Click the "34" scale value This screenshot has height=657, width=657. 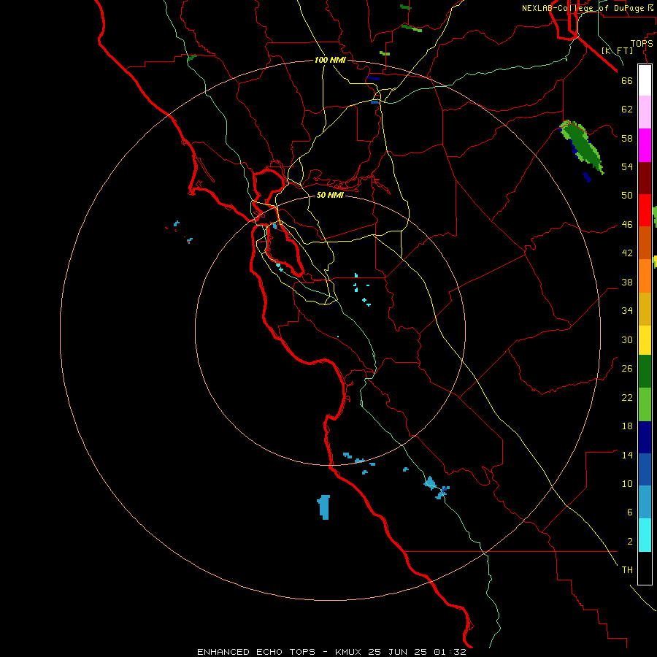tap(627, 310)
